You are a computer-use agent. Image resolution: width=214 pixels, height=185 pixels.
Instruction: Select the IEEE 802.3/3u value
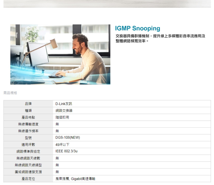point(67,151)
